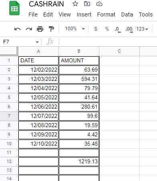Select the cell with 12/06/2022
The width and height of the screenshot is (157, 181).
[x=38, y=107]
